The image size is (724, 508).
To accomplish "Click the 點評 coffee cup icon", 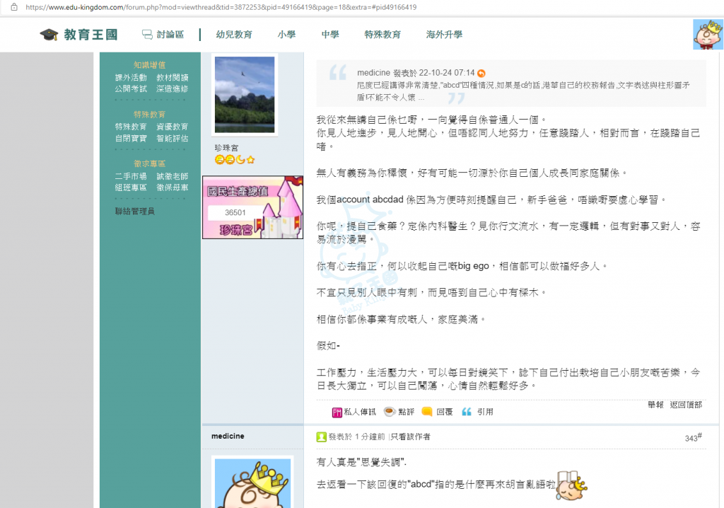I will (x=389, y=412).
